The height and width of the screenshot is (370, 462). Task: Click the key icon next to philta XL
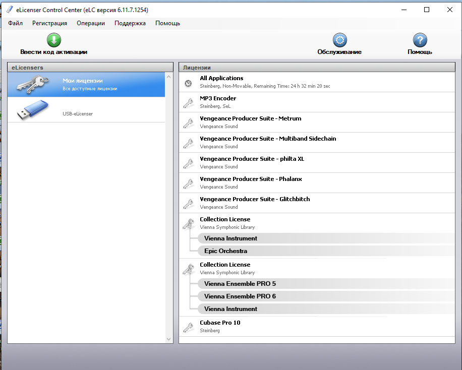tap(188, 163)
